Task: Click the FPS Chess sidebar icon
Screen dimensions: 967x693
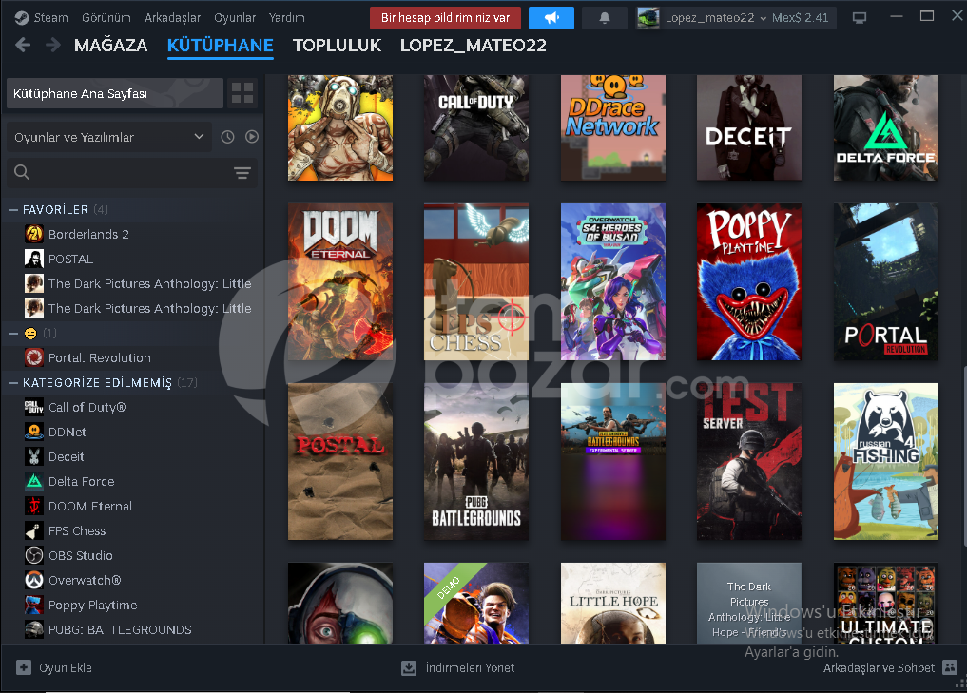Action: (x=34, y=530)
